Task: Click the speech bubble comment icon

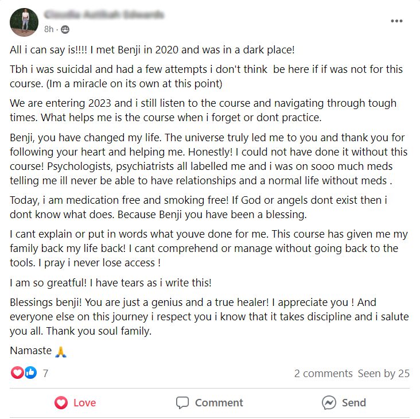Action: tap(182, 403)
